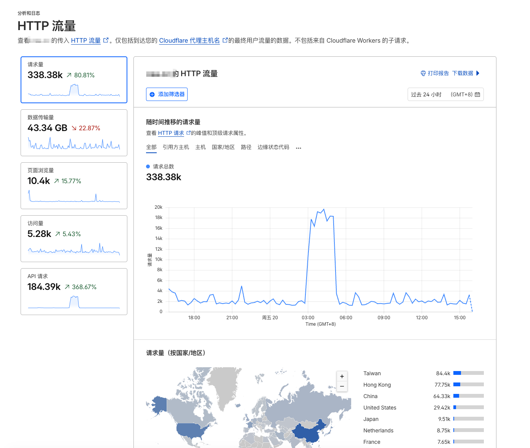Switch to the 边缘状态代码 tab
530x448 pixels.
[273, 147]
